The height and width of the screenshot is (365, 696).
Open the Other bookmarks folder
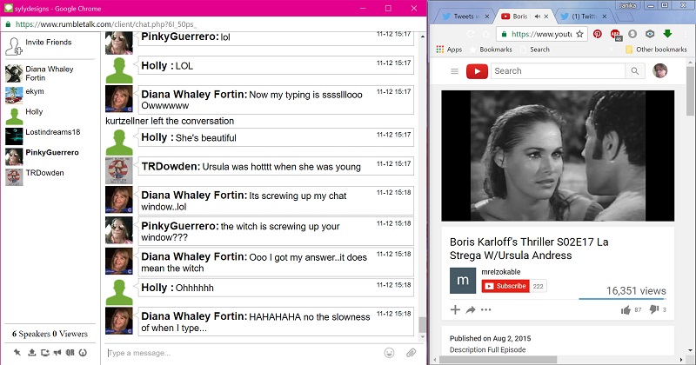[x=656, y=50]
